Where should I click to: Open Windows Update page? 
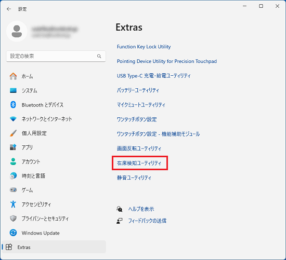point(54,232)
